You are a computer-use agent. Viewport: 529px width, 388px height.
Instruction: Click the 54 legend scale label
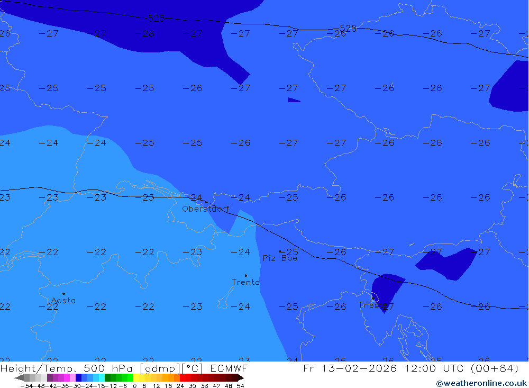click(240, 386)
